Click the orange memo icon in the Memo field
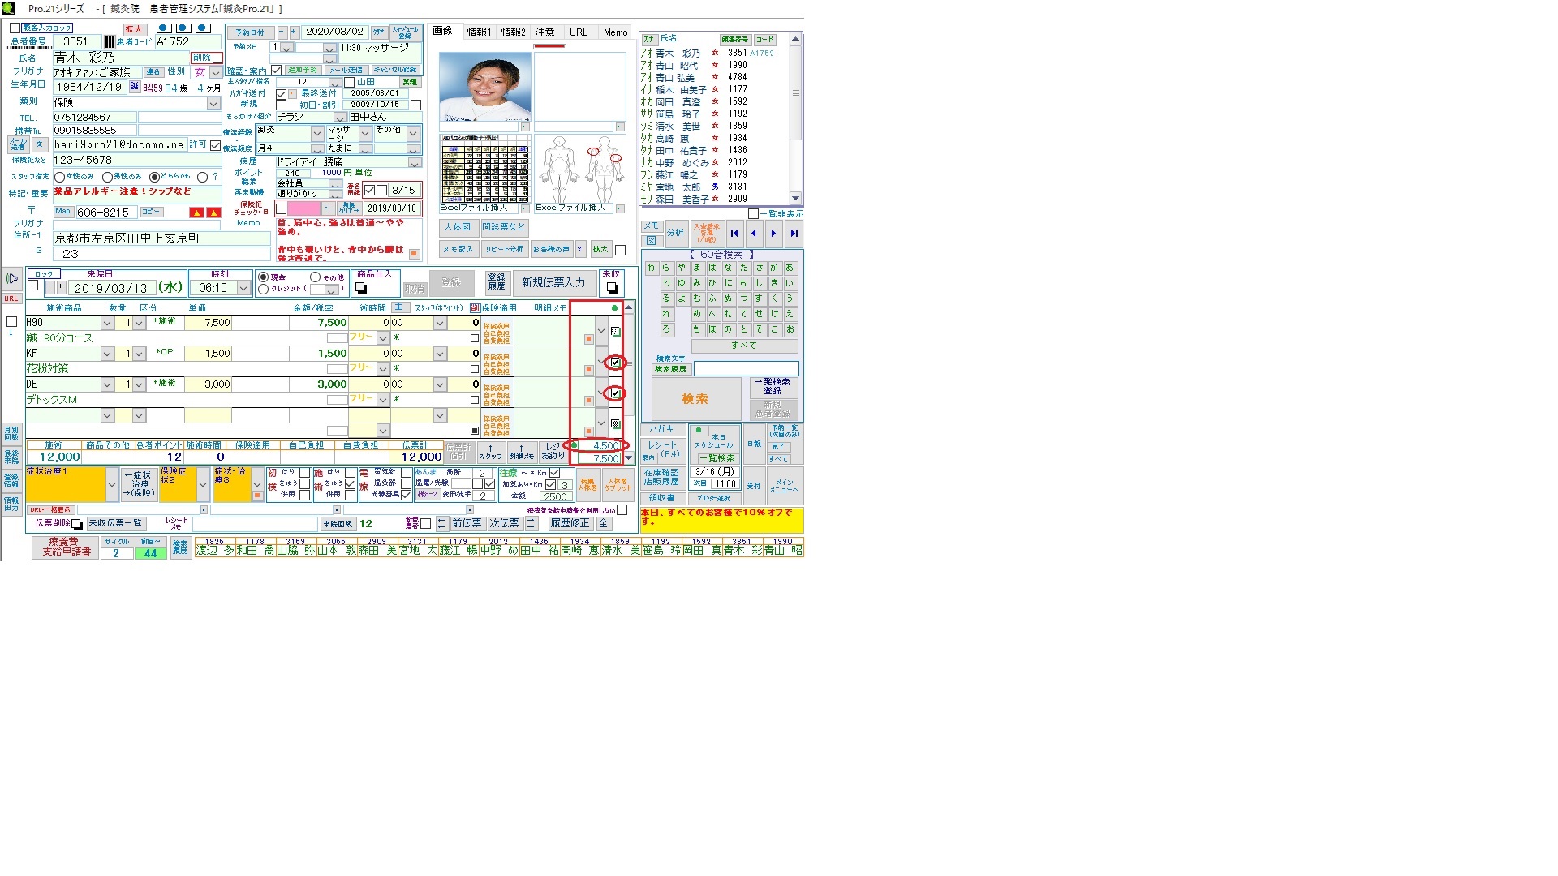Viewport: 1558px width, 876px height. 414,254
